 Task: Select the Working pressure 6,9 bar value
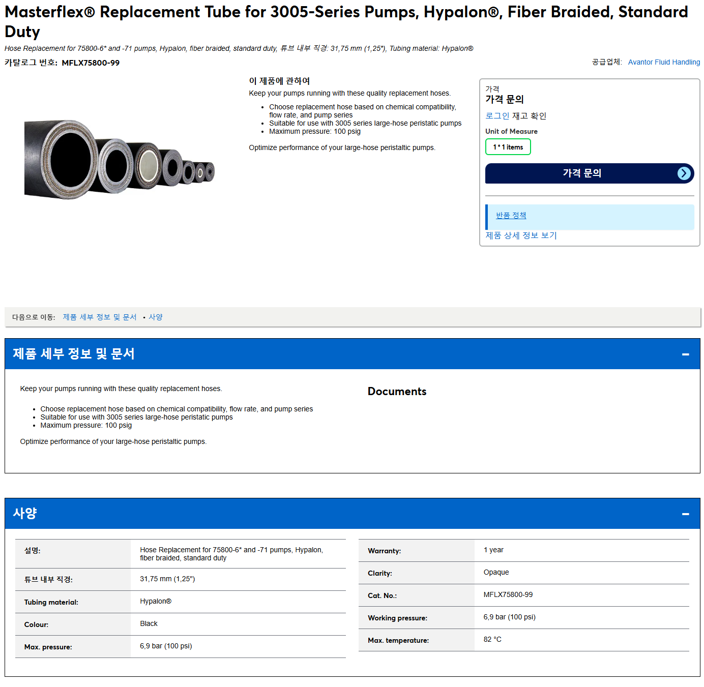509,617
